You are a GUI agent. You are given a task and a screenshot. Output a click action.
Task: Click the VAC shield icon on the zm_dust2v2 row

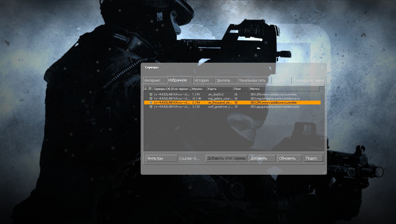click(x=151, y=94)
